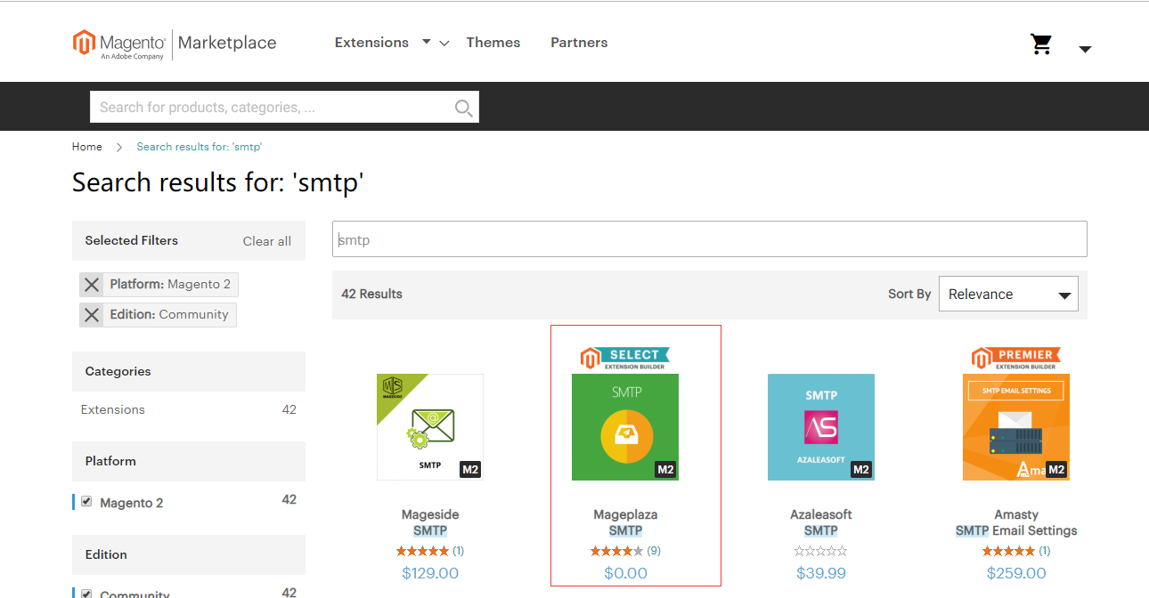Open Mageside SMTP product title link
The height and width of the screenshot is (598, 1149).
[x=430, y=522]
